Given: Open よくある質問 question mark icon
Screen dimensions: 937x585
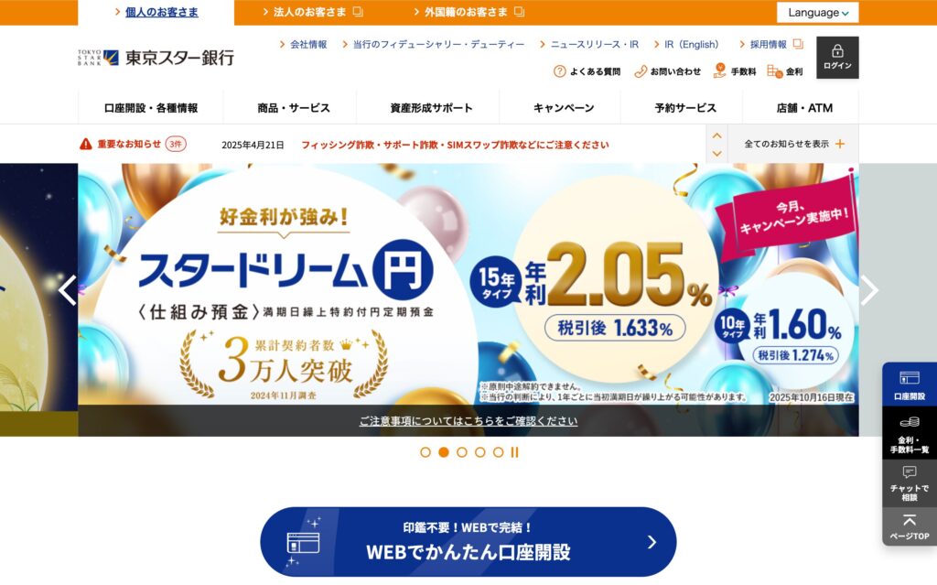Looking at the screenshot, I should coord(559,71).
